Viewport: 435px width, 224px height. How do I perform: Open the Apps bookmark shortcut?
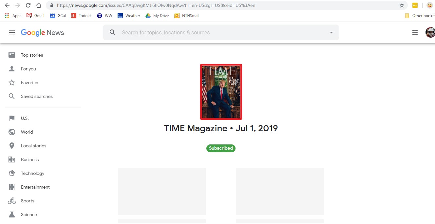(x=13, y=16)
